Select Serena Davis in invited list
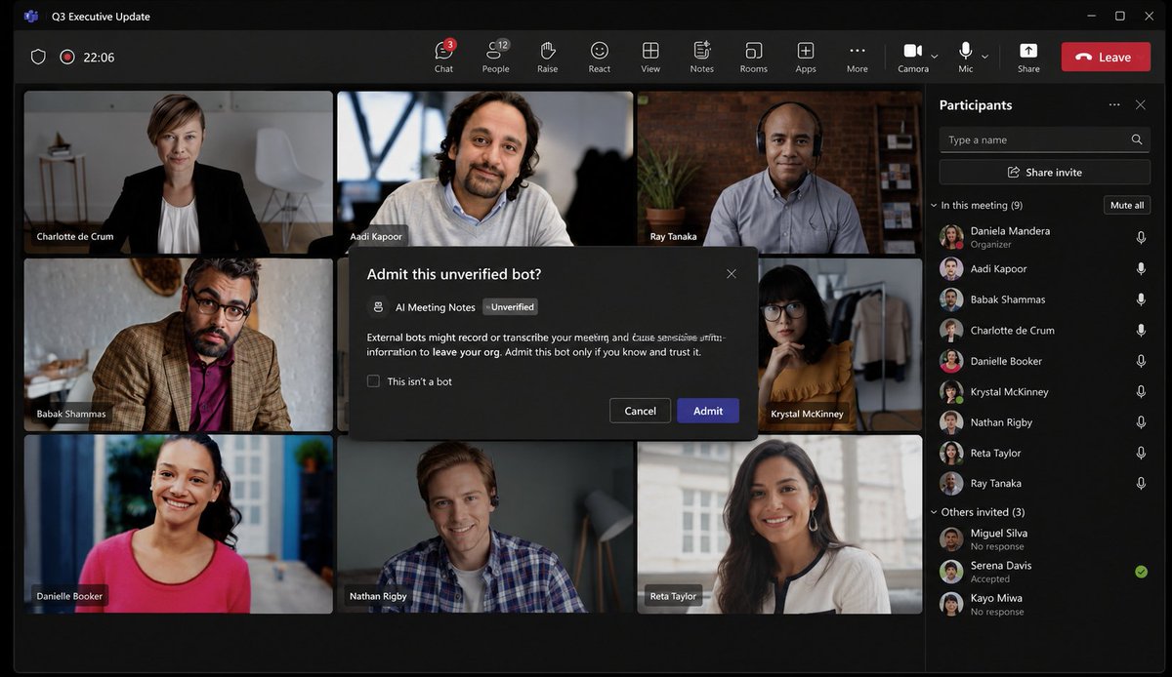This screenshot has width=1172, height=677. [1044, 572]
